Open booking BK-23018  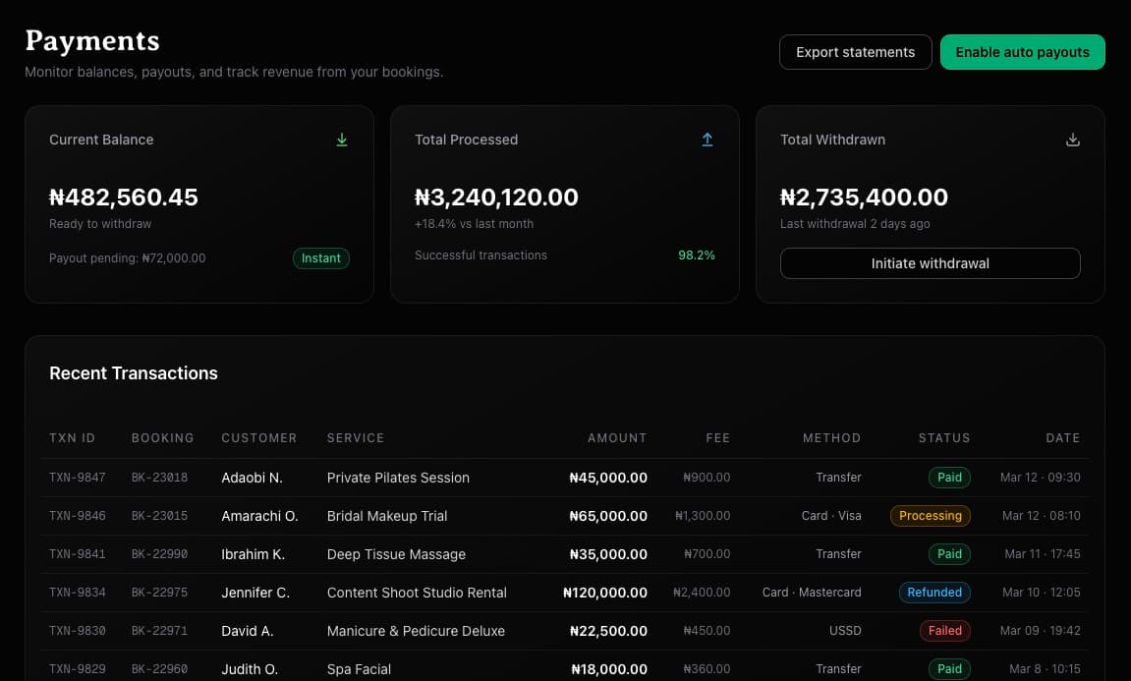tap(162, 477)
